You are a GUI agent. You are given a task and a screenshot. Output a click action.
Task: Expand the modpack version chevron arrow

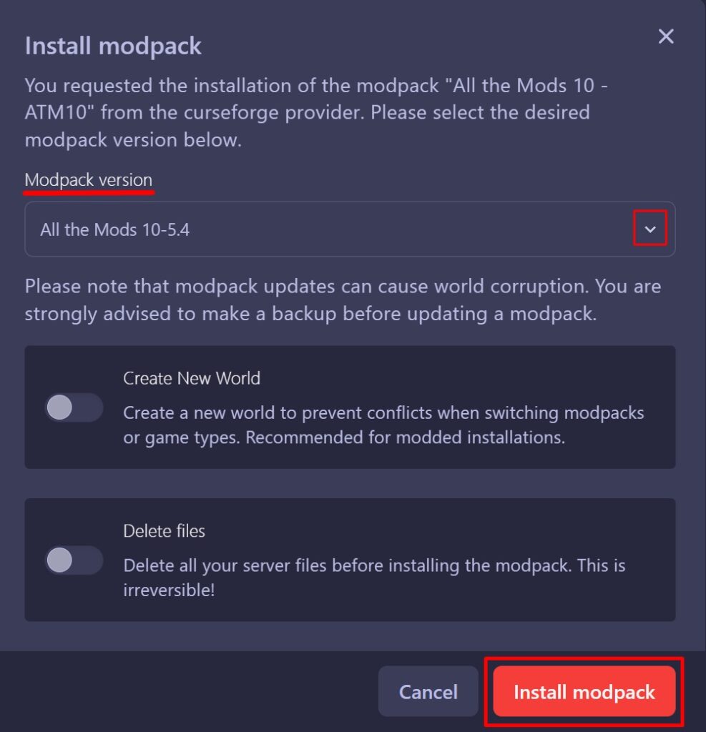650,229
